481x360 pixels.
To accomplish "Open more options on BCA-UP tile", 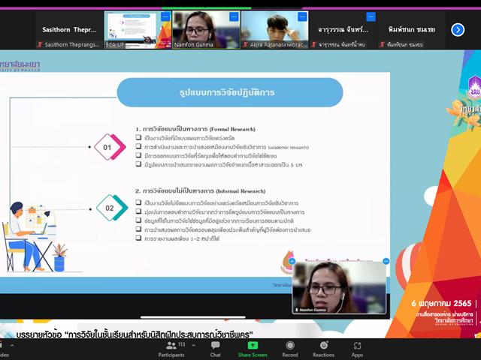I will 165,16.
